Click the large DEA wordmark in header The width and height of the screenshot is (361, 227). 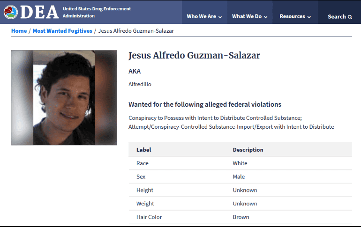pos(39,12)
